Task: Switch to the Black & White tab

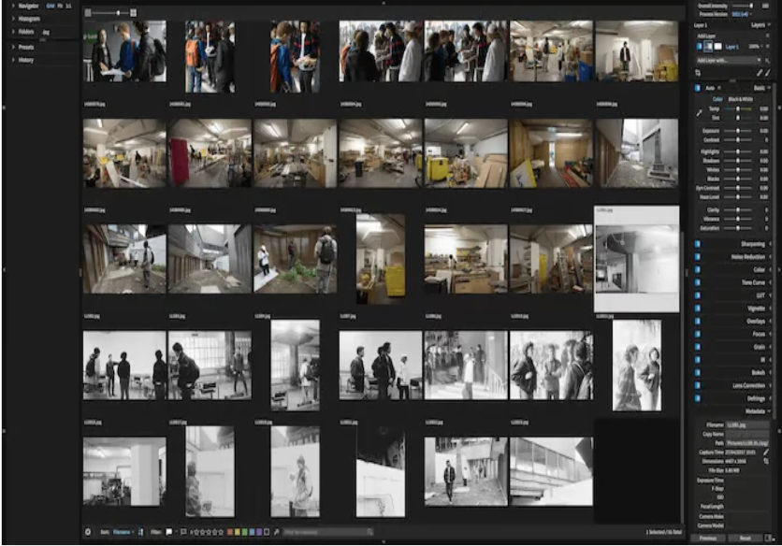Action: point(741,99)
